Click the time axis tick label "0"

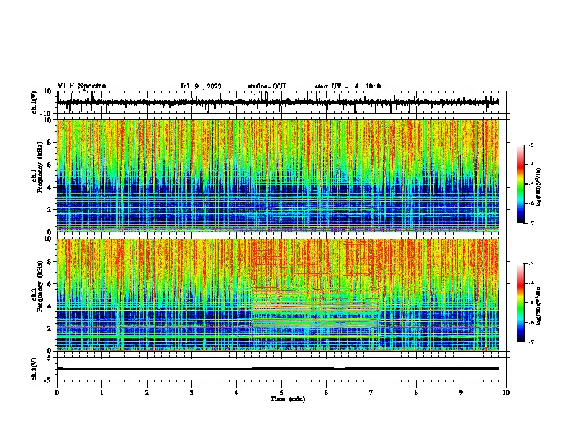click(57, 393)
